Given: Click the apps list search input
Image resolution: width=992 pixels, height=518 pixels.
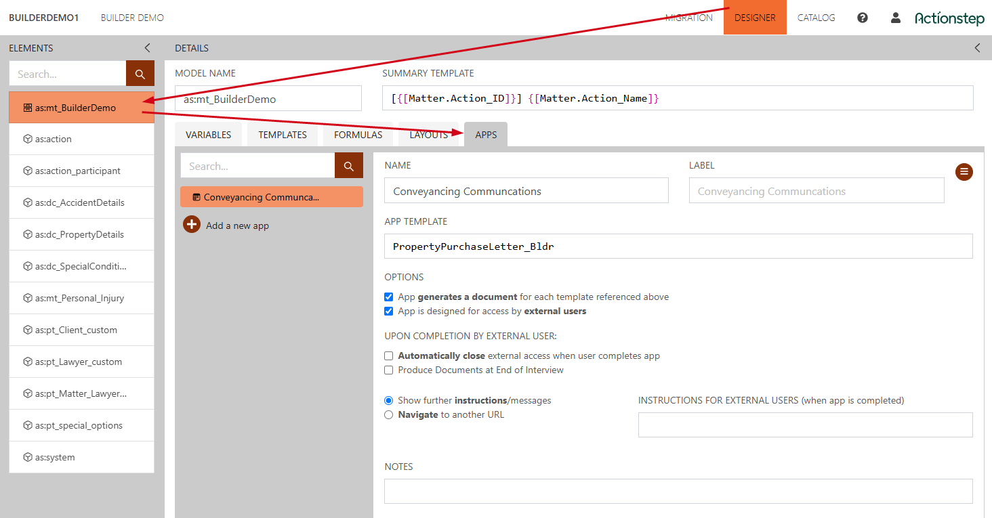Looking at the screenshot, I should [257, 166].
